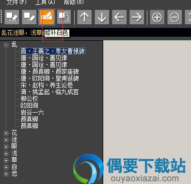Select 宋·赵构·养生论卷 entry
The width and height of the screenshot is (191, 184).
[x=47, y=85]
